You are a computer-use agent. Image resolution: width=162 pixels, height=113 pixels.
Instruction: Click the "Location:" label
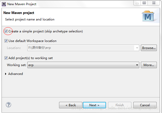pos(14,48)
